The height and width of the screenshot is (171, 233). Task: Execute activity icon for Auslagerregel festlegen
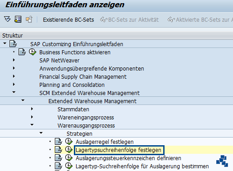pos(69,142)
